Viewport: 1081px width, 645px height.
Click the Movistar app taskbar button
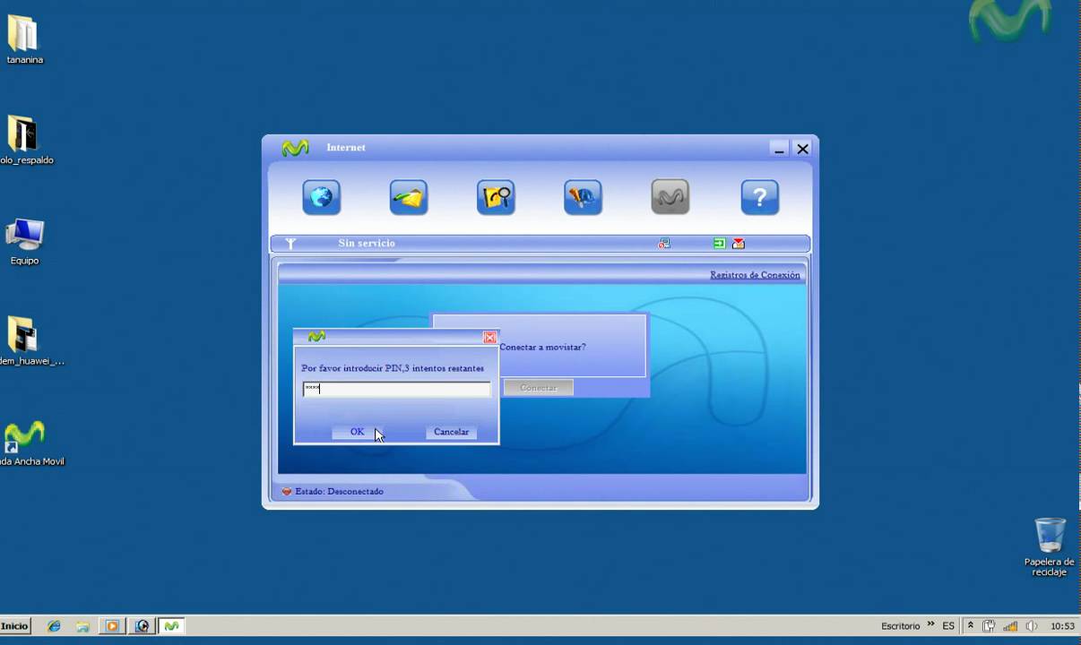coord(171,626)
